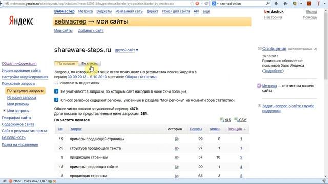Click info icon beside 'Список регионов' note
This screenshot has height=184, width=328.
click(x=56, y=100)
